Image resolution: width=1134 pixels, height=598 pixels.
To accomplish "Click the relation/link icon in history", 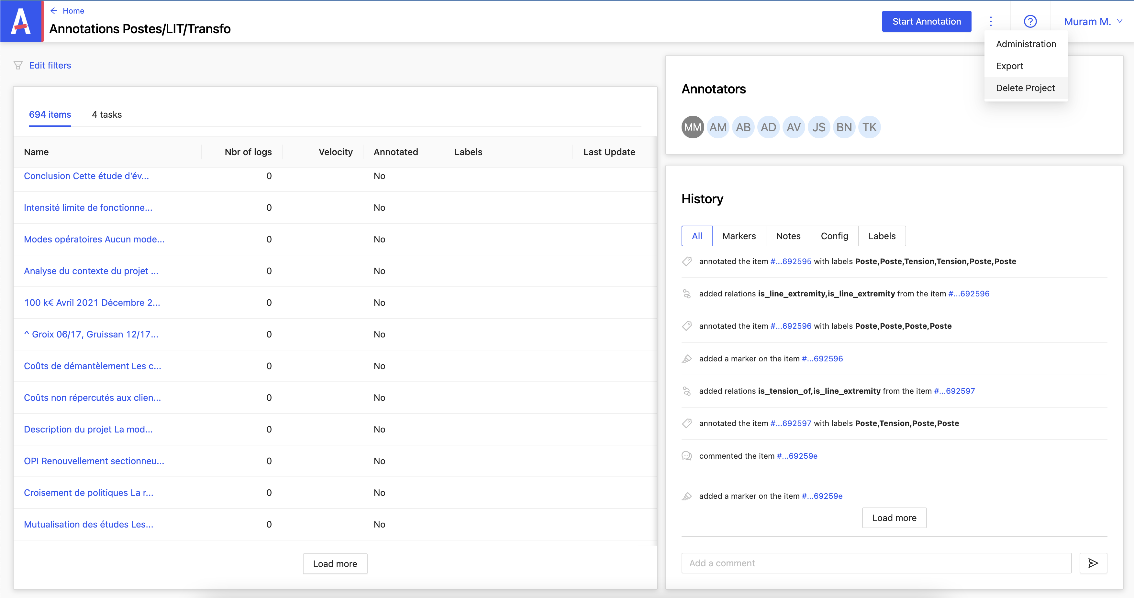I will point(687,293).
